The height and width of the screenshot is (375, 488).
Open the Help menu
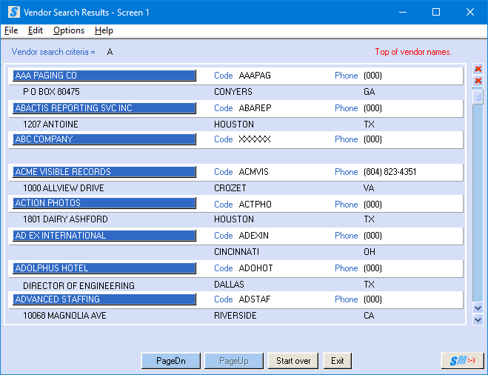point(104,30)
